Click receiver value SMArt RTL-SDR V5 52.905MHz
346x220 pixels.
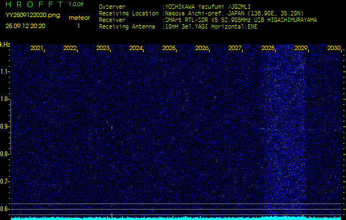(208, 20)
